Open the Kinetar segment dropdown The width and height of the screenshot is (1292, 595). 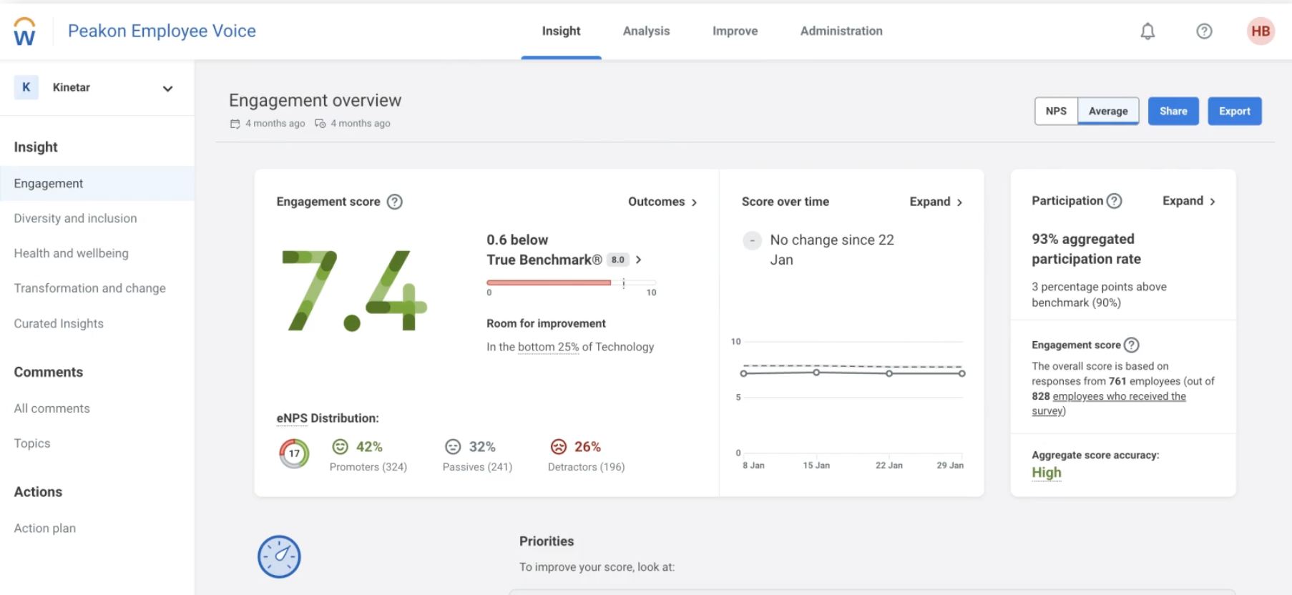pos(168,88)
